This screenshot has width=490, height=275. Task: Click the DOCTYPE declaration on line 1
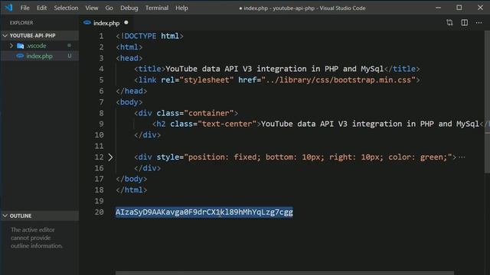pos(149,36)
